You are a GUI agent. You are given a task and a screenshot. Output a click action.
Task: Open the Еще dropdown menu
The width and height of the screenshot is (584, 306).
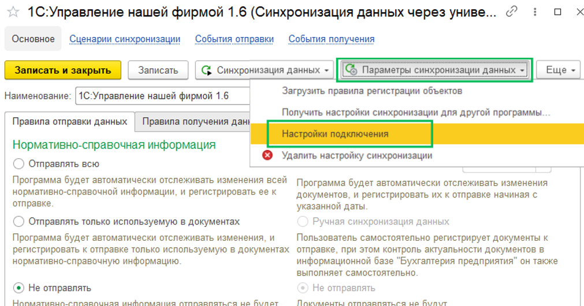[x=560, y=70]
